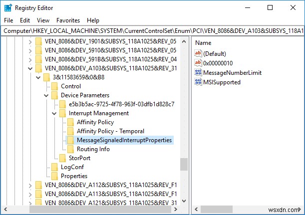
Task: Click the values pane horizontal scroll left arrow
Action: click(x=196, y=210)
